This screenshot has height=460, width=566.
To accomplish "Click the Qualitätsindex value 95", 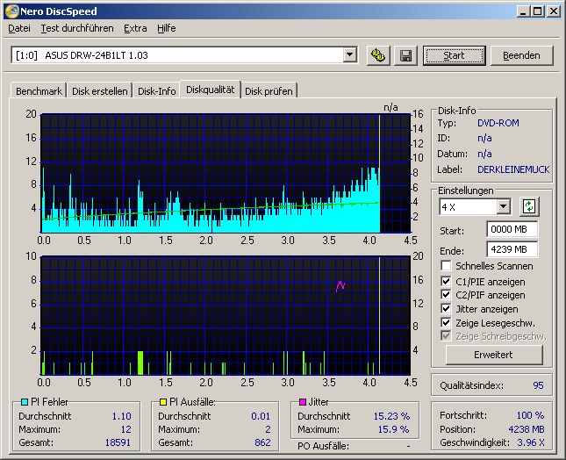I will pos(538,385).
